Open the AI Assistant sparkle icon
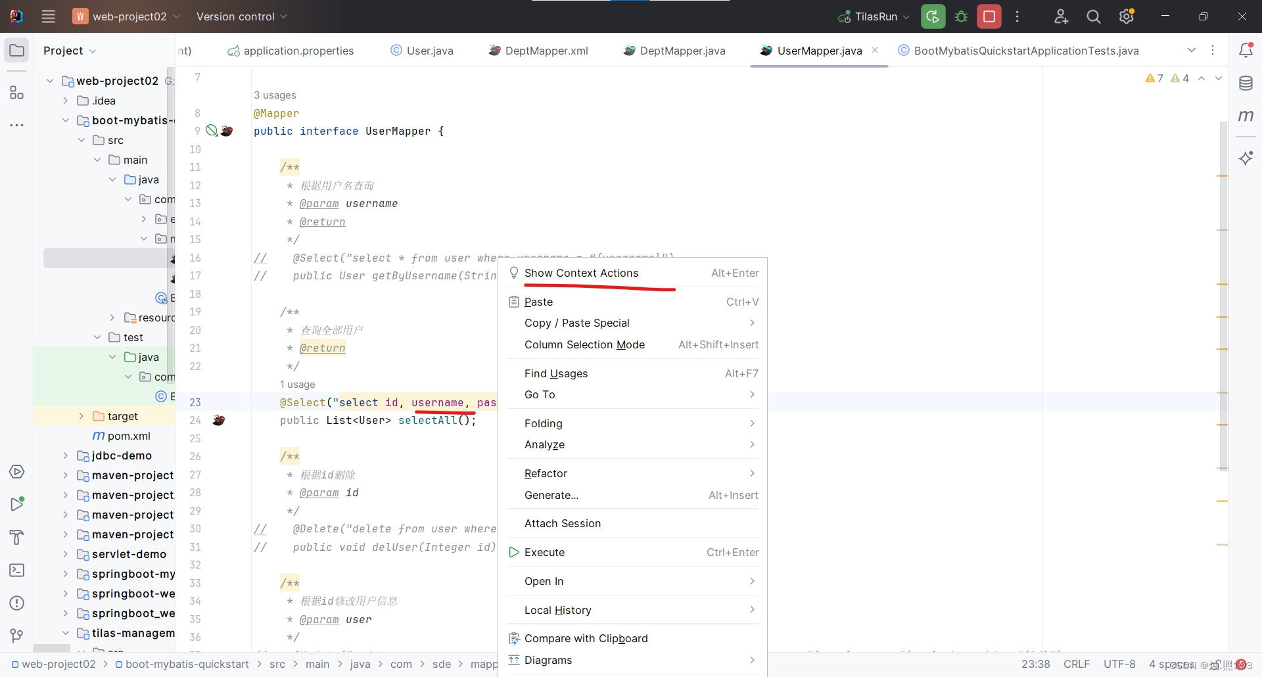This screenshot has width=1262, height=677. coord(1246,158)
